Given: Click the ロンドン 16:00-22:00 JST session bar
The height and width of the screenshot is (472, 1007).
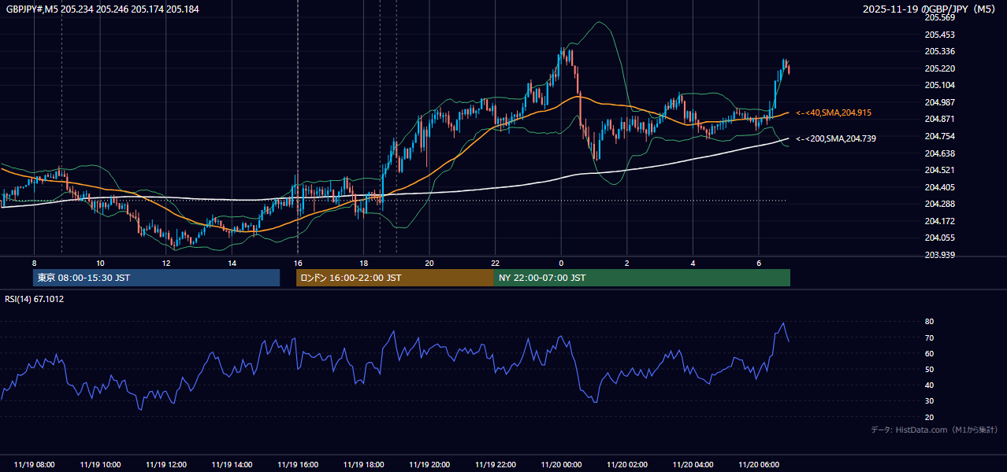Looking at the screenshot, I should click(395, 278).
